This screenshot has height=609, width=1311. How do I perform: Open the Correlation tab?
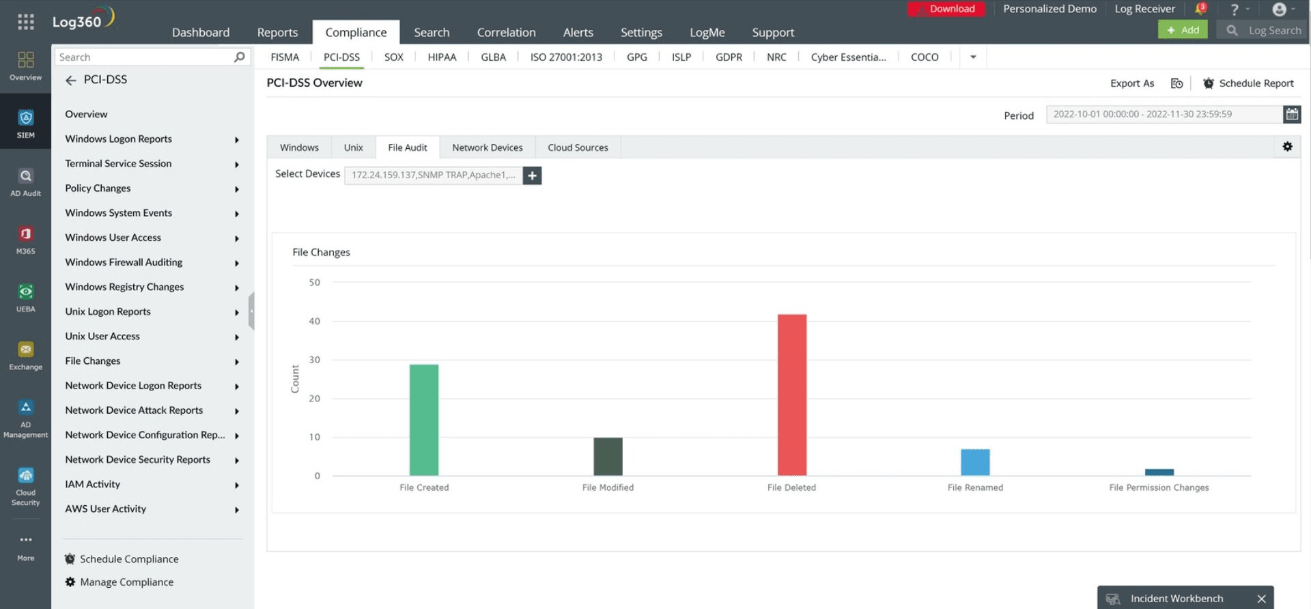[506, 32]
